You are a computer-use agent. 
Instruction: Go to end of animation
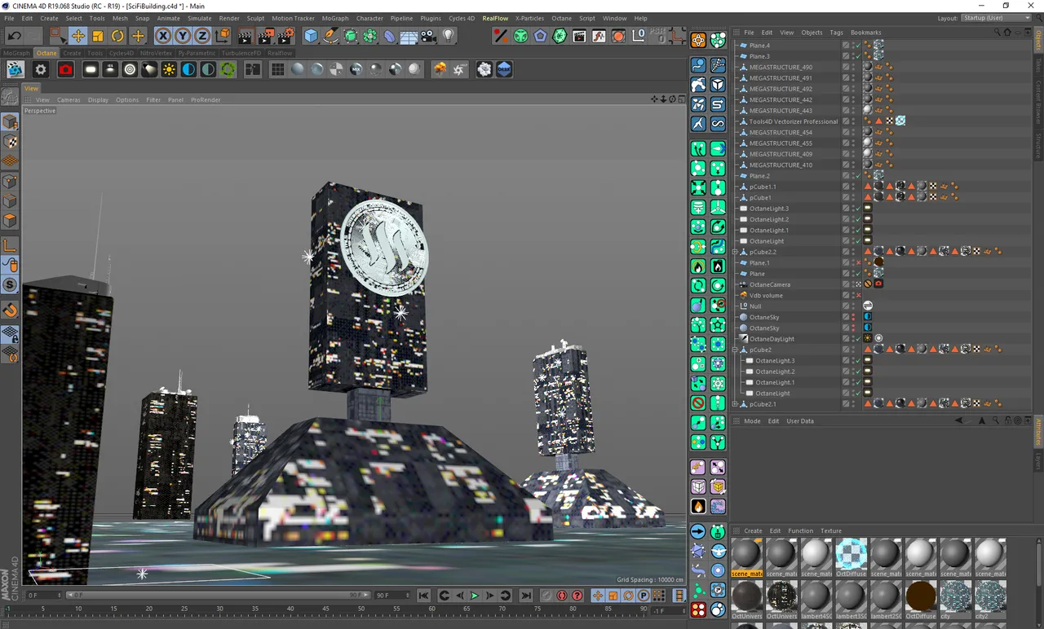[526, 596]
